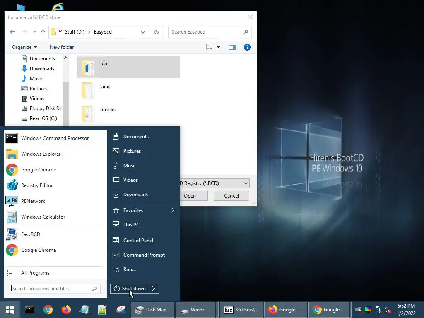Go up one folder level
The width and height of the screenshot is (424, 318).
(43, 32)
